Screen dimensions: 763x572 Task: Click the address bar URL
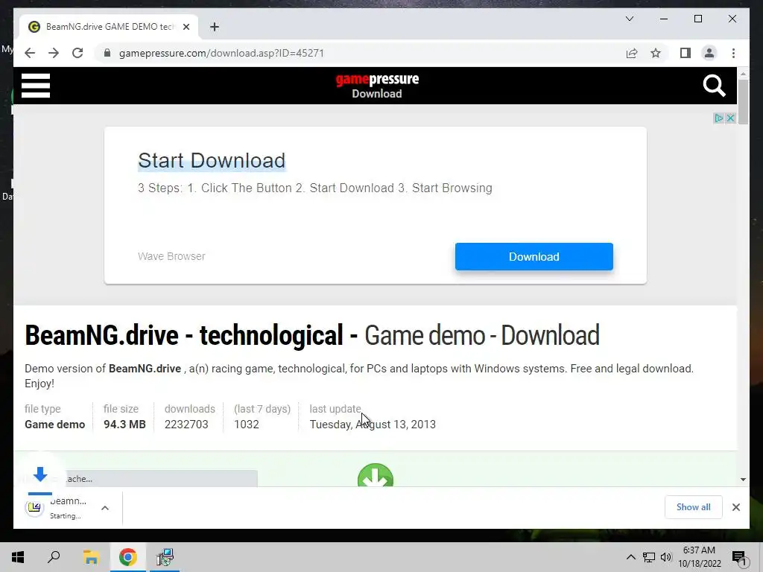tap(221, 53)
